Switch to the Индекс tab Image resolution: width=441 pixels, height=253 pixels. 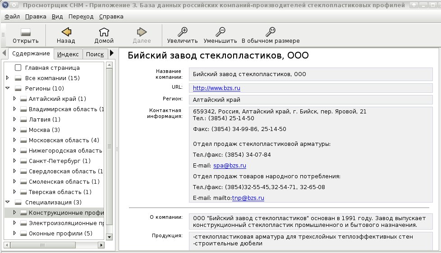[68, 54]
